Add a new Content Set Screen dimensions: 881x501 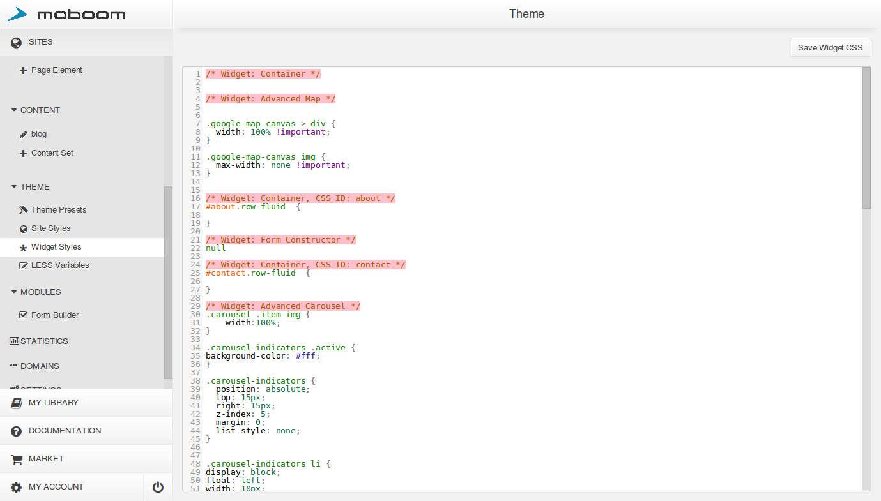(52, 153)
